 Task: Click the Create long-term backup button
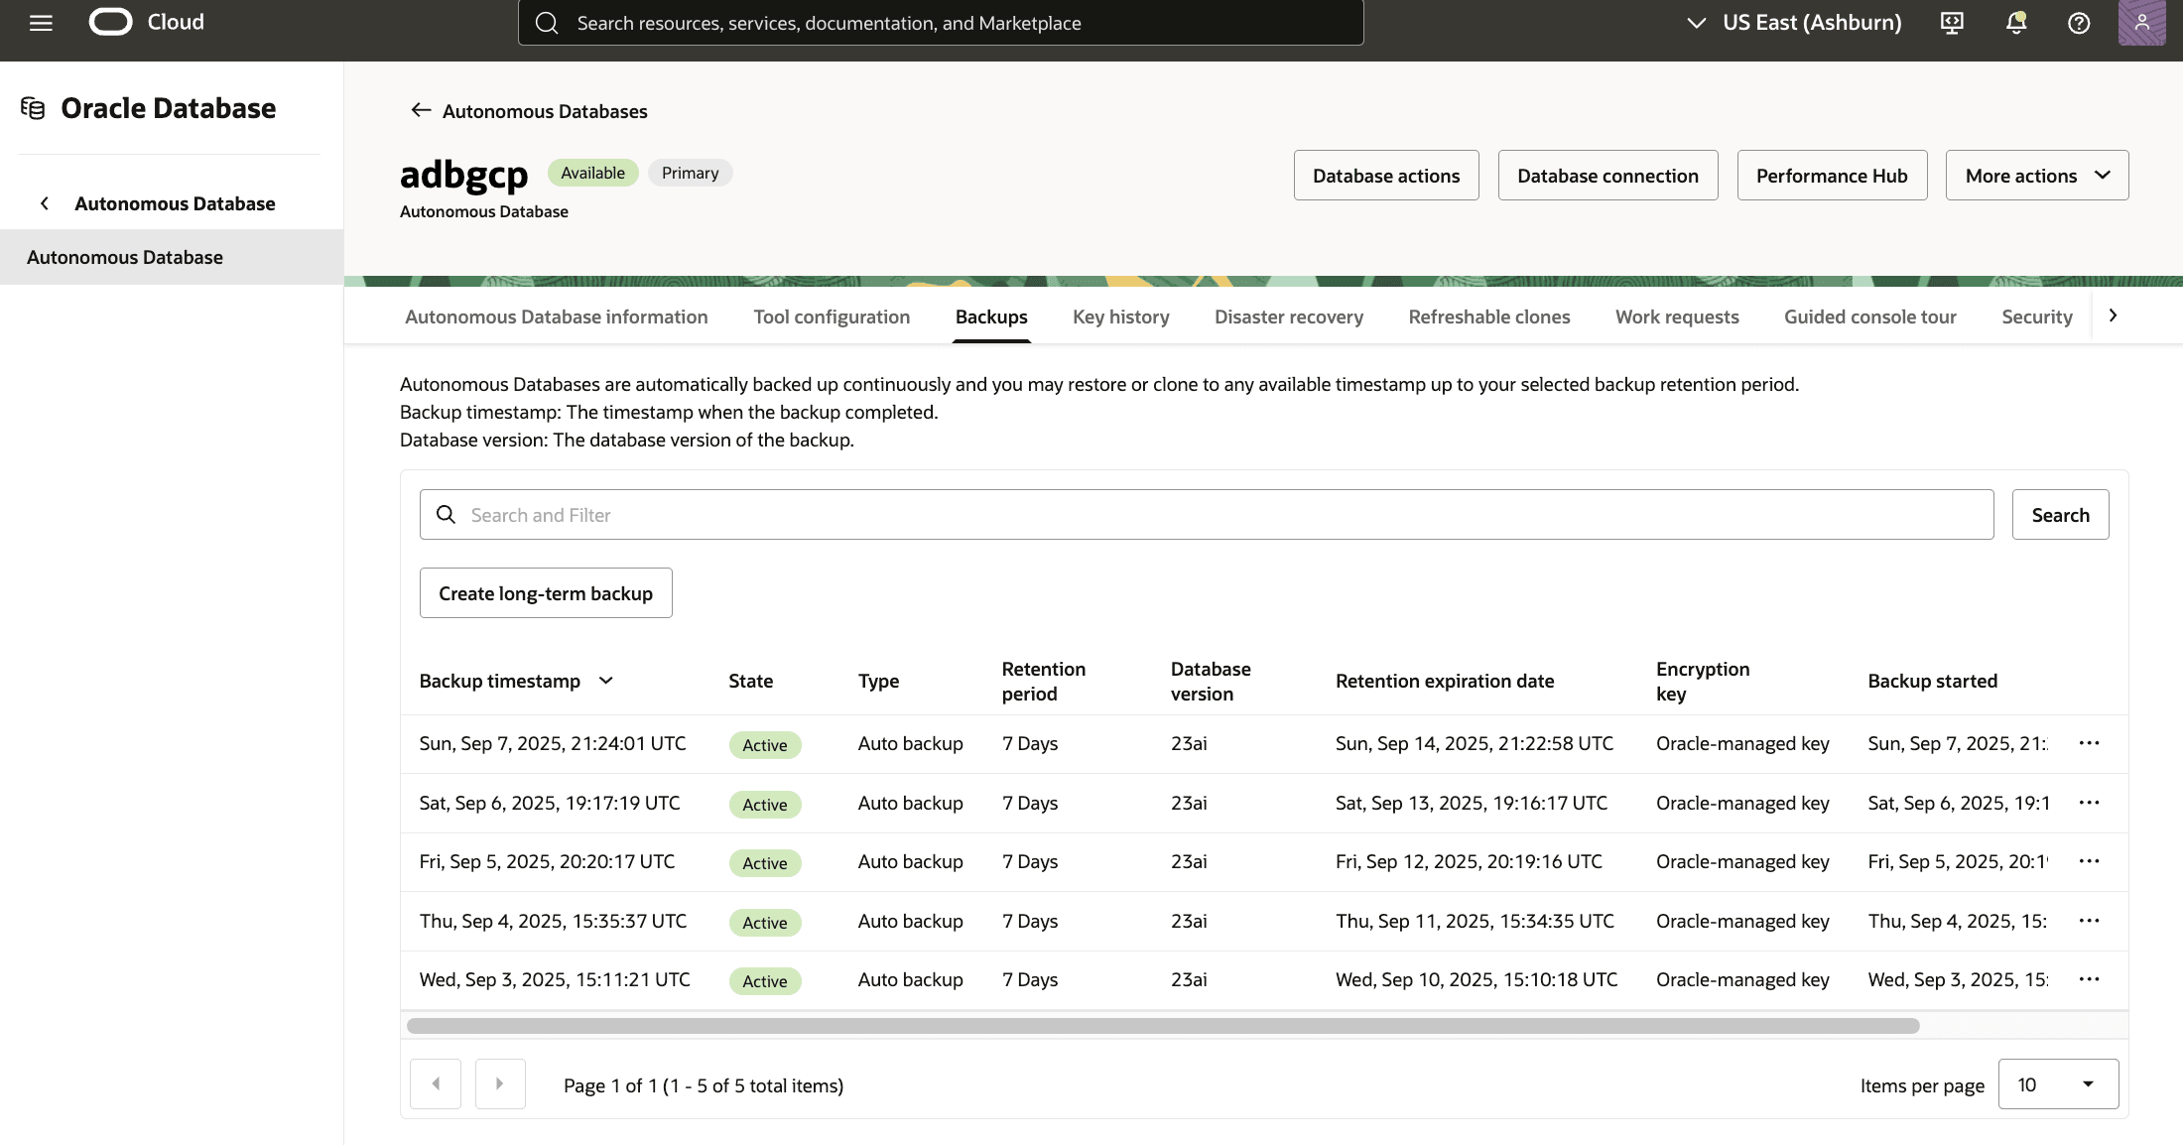[545, 592]
